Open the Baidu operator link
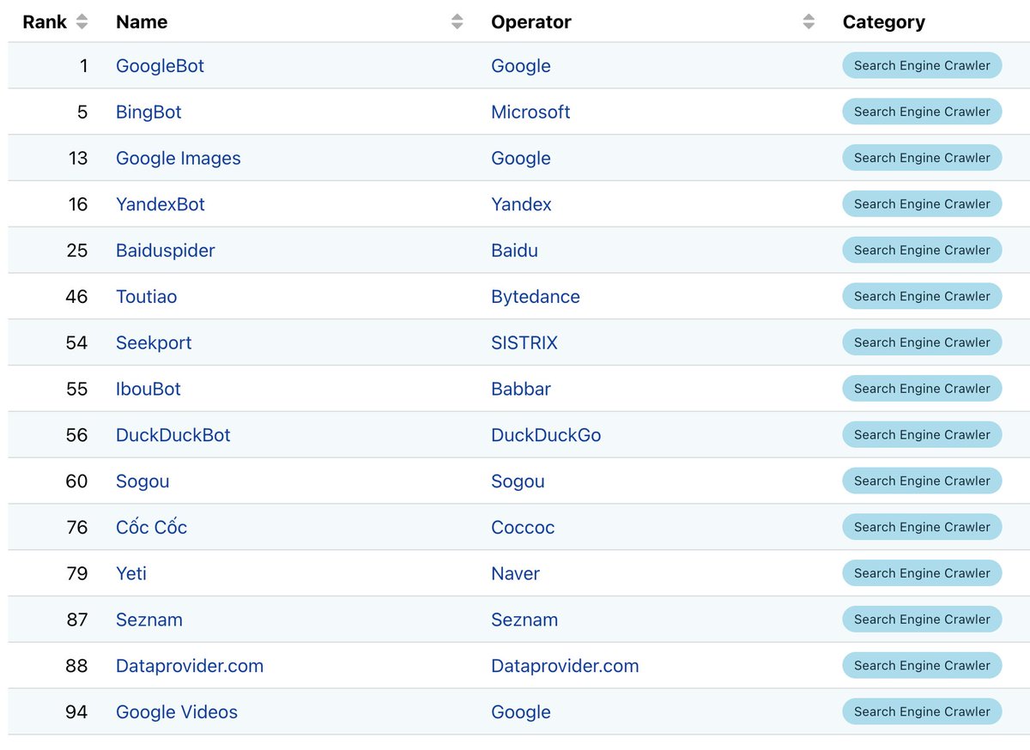1030x750 pixels. tap(515, 251)
